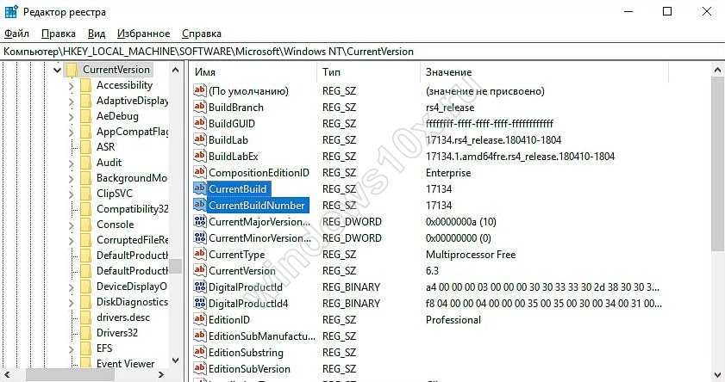Click the DigitalProductId binary value icon
725x382 pixels.
coord(200,287)
